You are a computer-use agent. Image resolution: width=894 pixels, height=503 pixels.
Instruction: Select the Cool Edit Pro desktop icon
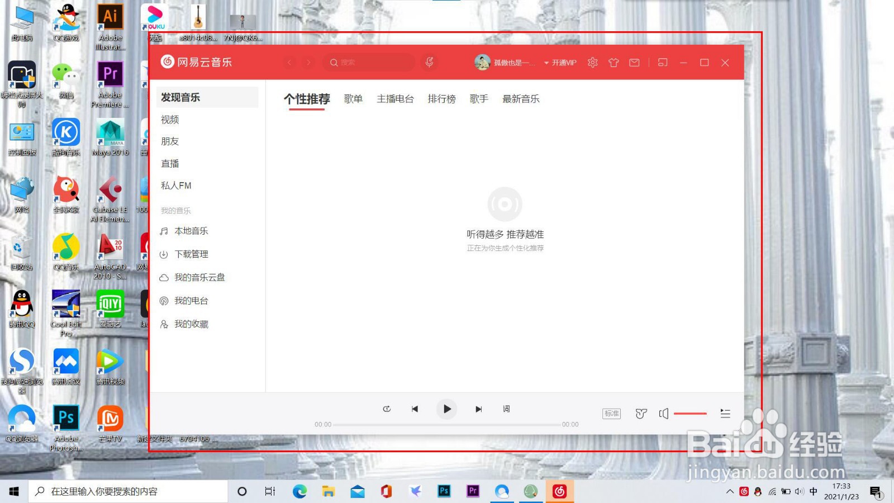tap(66, 314)
